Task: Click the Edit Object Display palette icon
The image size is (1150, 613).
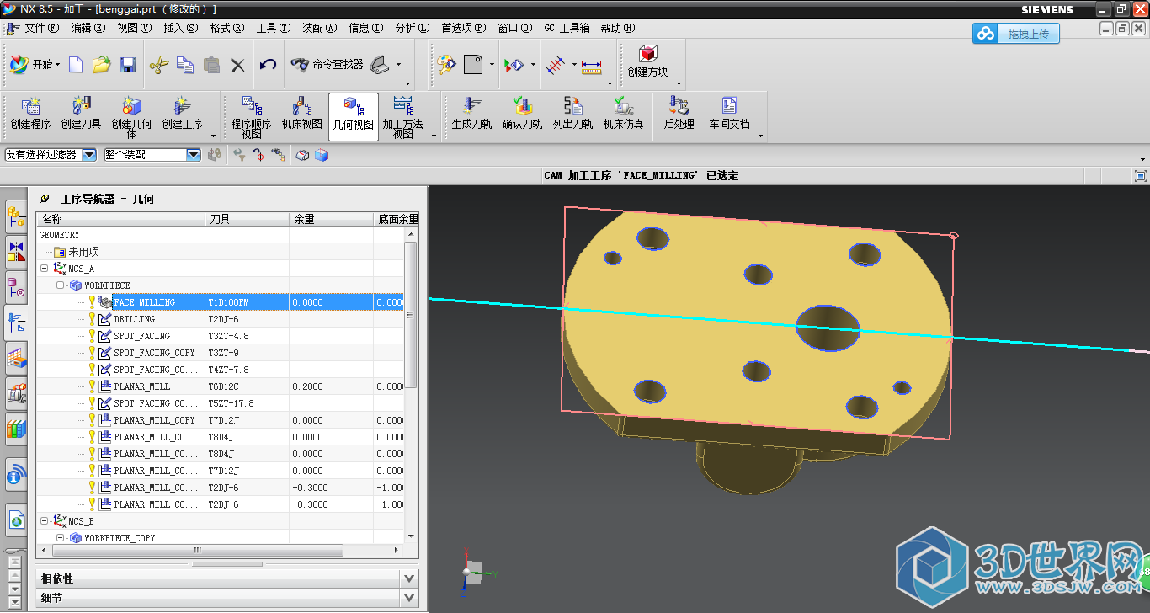Action: point(445,64)
